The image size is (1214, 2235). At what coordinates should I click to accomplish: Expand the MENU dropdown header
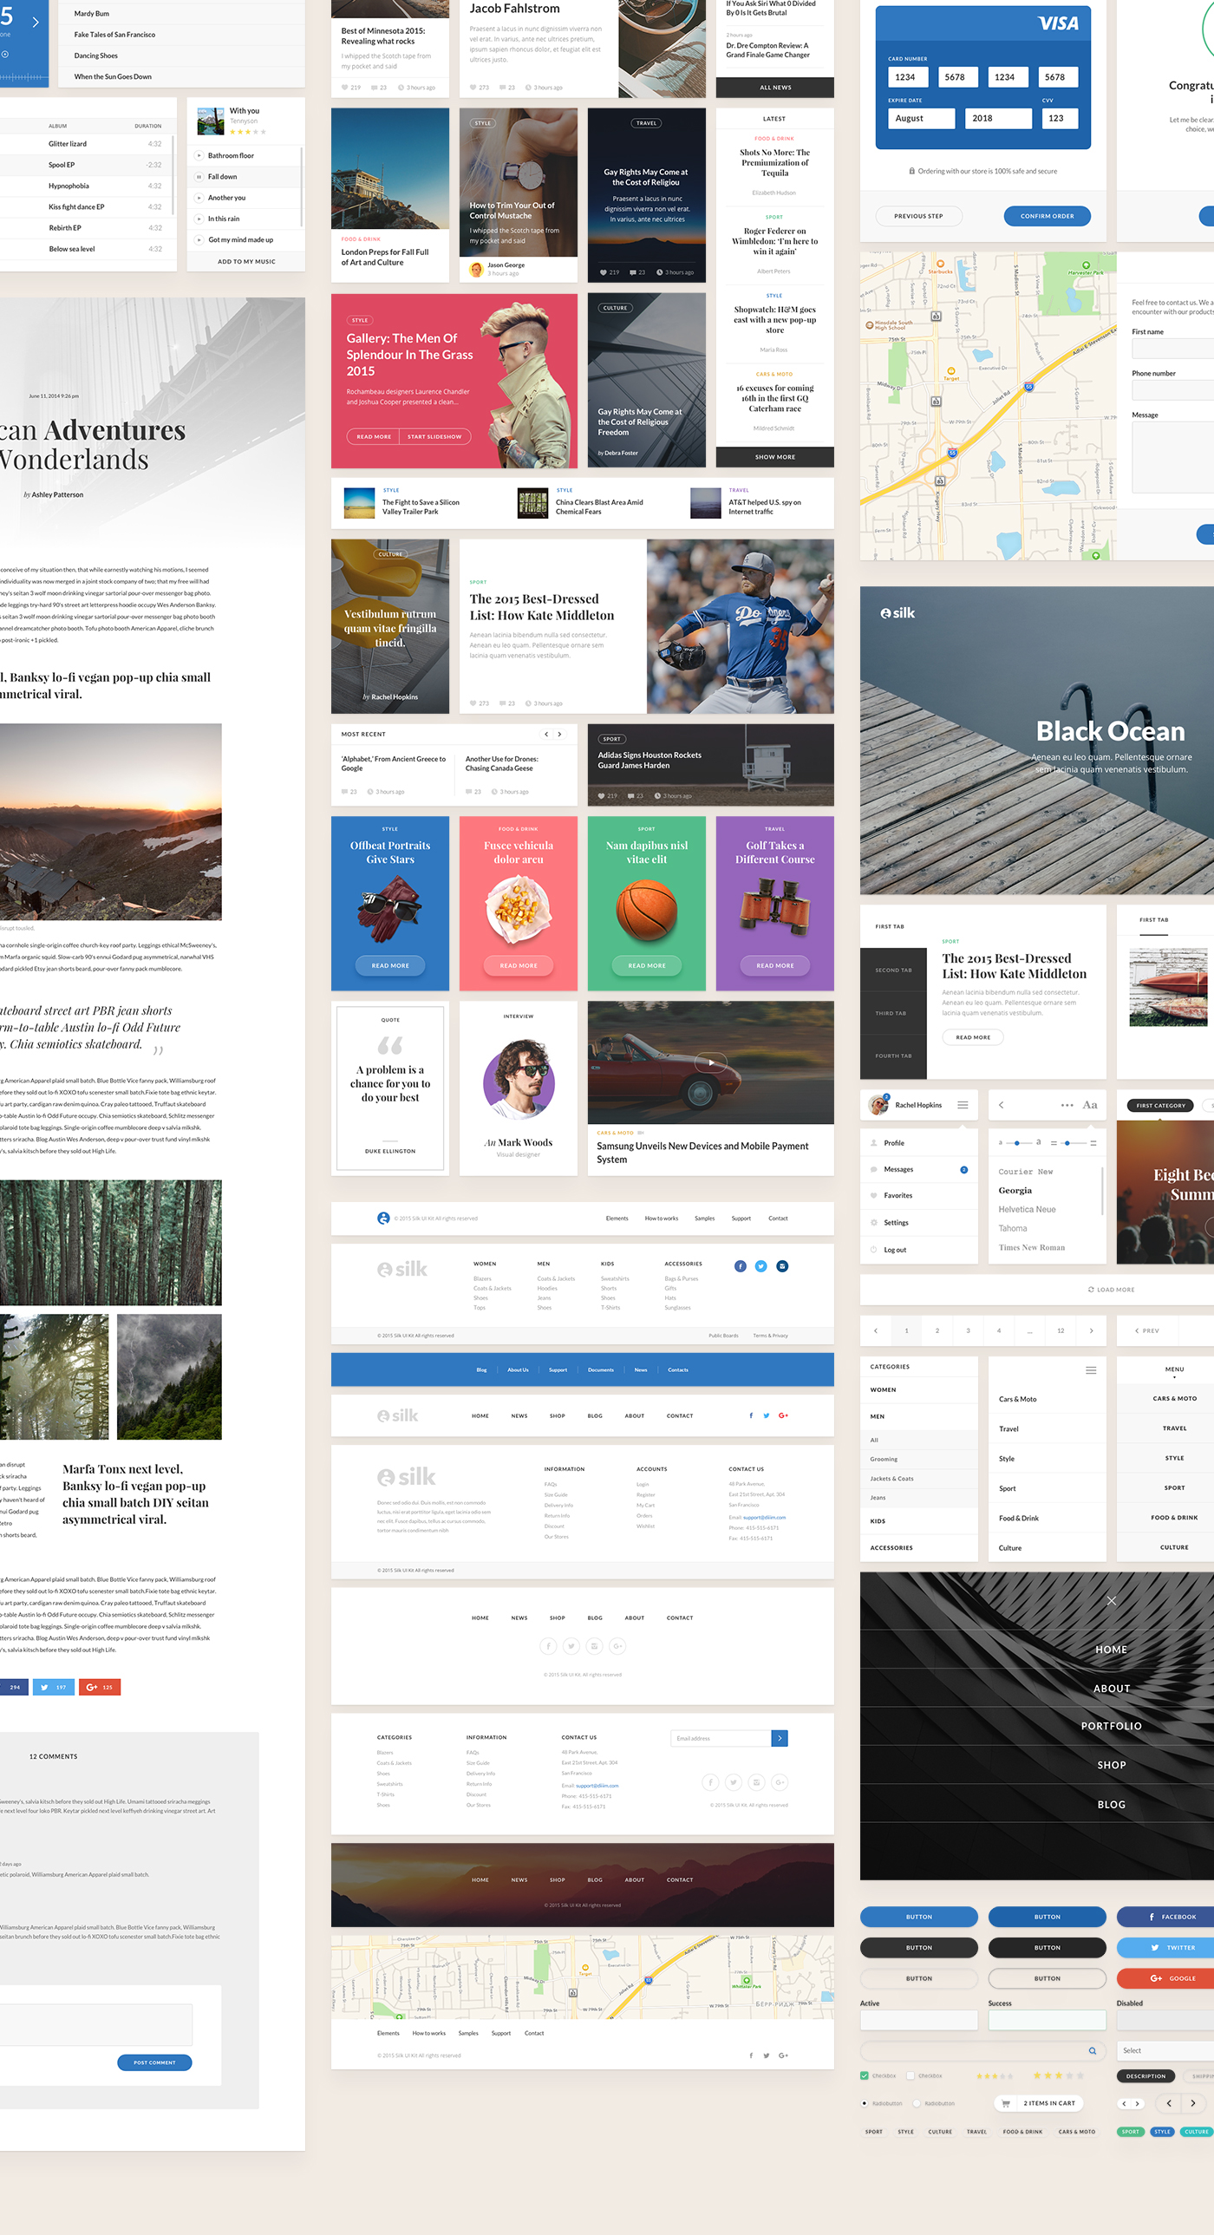click(1174, 1371)
